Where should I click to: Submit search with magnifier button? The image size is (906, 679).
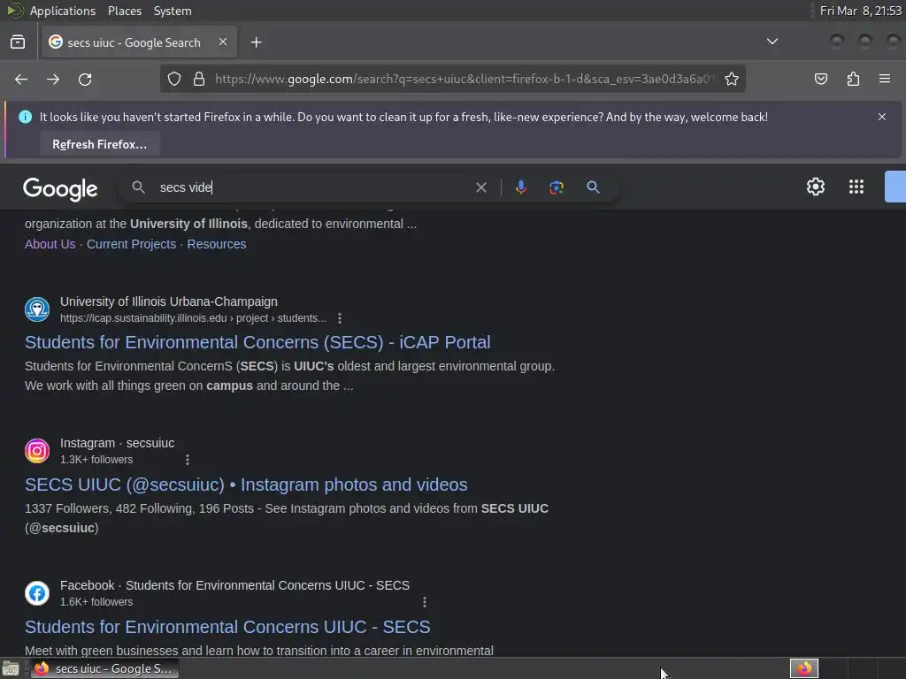coord(593,187)
